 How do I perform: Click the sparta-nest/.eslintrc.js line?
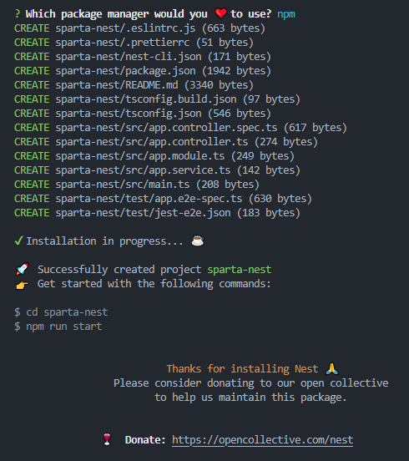click(x=139, y=28)
